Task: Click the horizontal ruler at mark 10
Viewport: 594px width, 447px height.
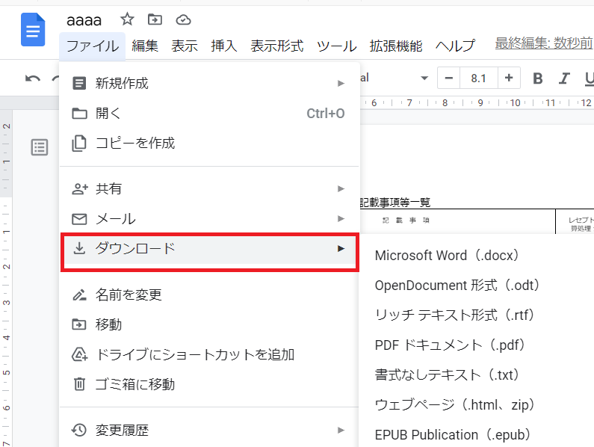Action: pyautogui.click(x=516, y=102)
